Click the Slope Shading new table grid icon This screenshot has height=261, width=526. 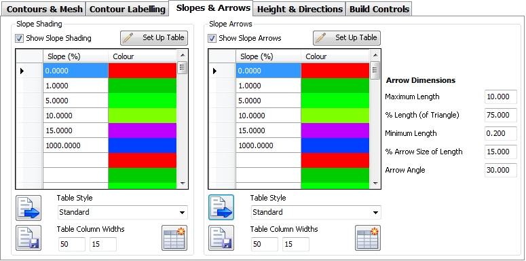coord(174,238)
